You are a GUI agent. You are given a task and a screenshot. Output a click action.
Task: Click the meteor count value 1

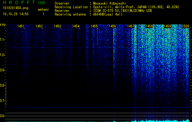[x=43, y=14]
